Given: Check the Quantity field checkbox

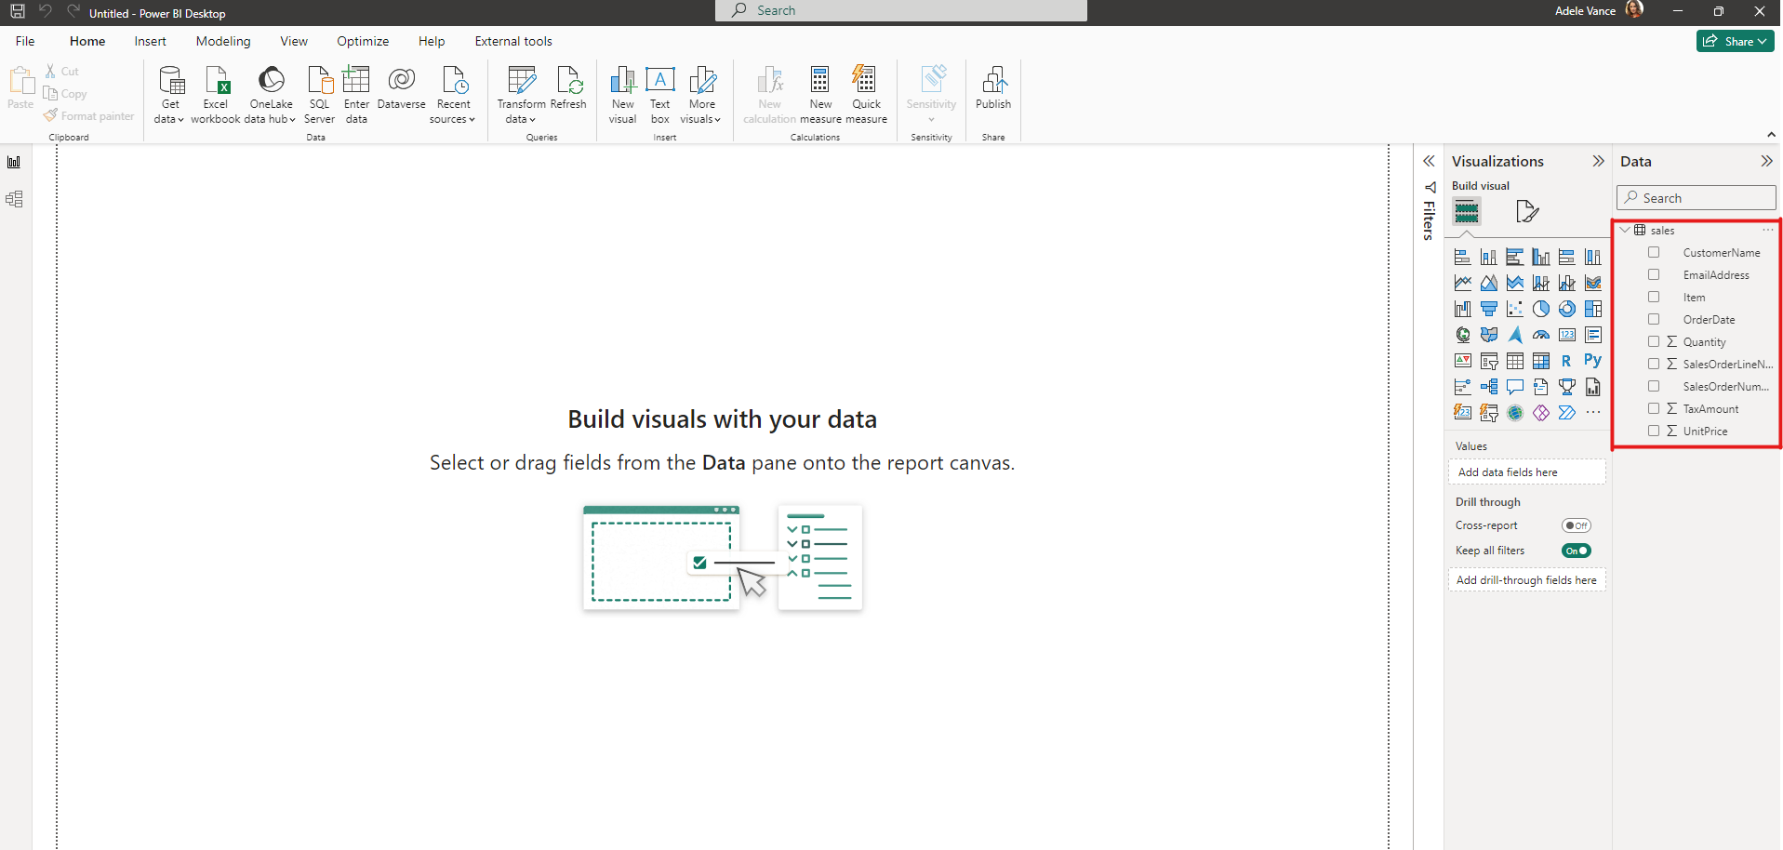Looking at the screenshot, I should coord(1654,341).
